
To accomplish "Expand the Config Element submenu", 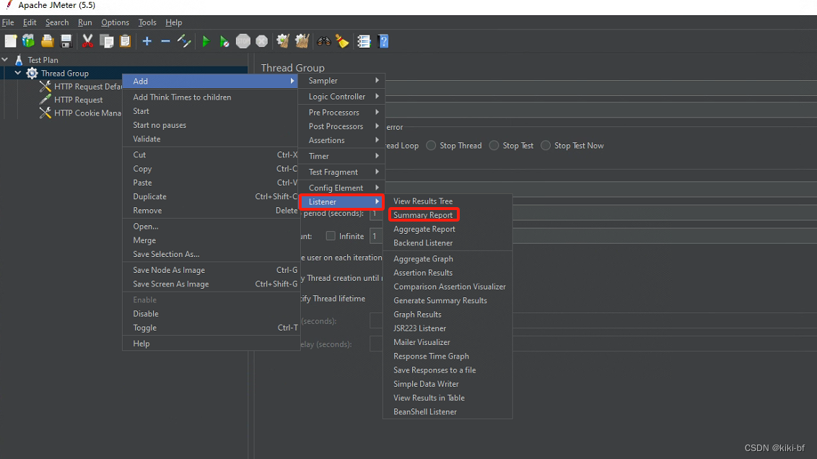I will [341, 188].
